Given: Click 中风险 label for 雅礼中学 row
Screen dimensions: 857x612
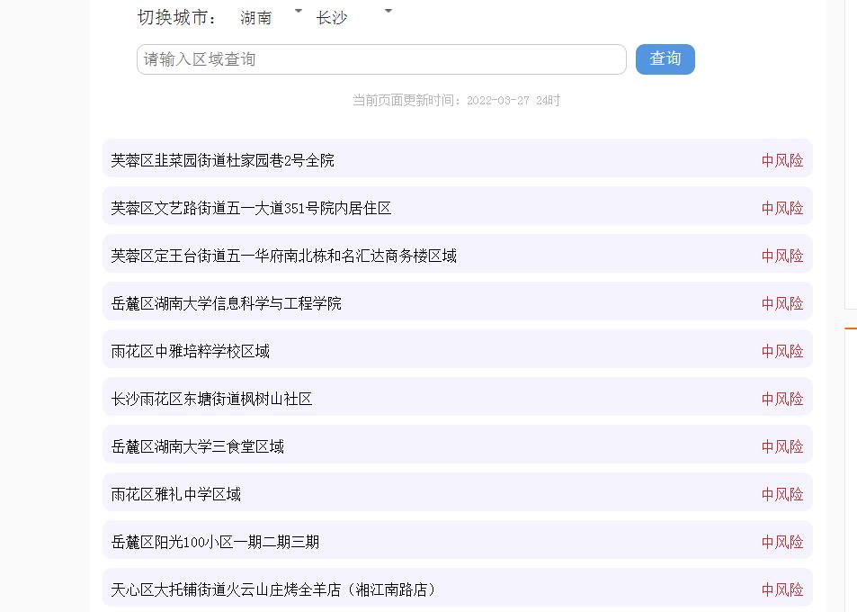Looking at the screenshot, I should 782,494.
